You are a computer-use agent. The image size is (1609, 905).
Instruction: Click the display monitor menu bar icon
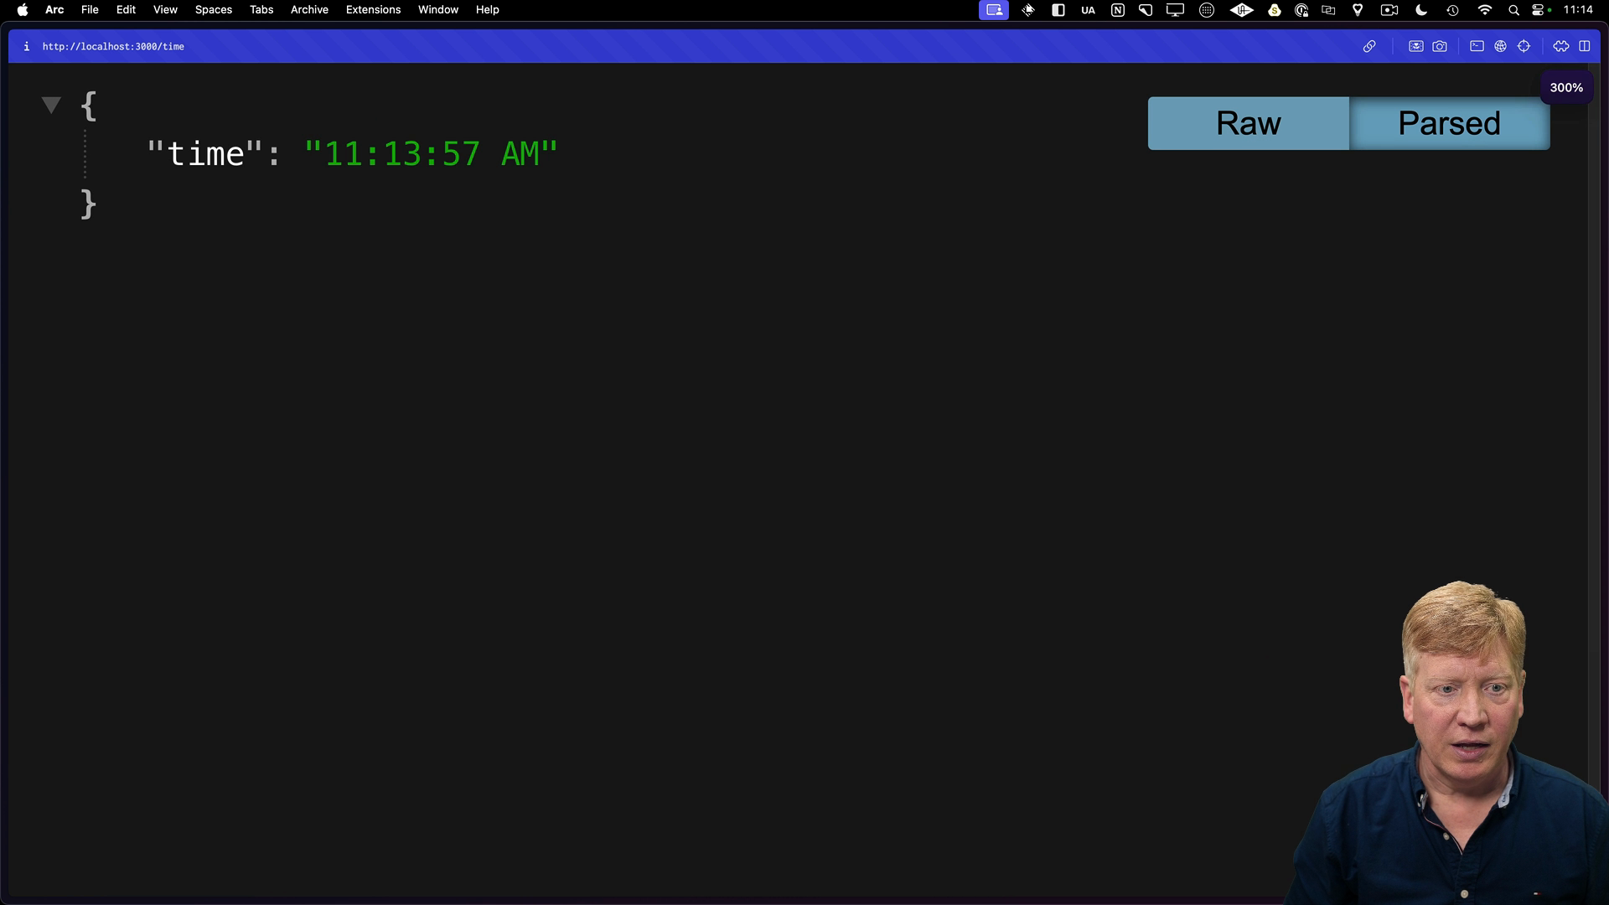click(x=1175, y=10)
